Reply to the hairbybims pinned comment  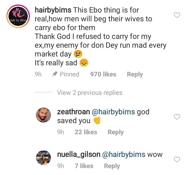click(x=135, y=75)
